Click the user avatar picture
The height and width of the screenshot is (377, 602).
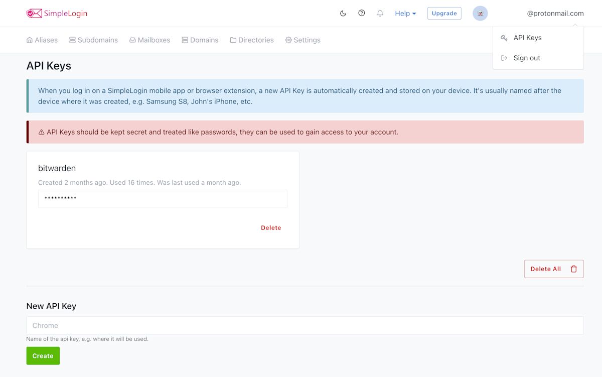click(480, 14)
